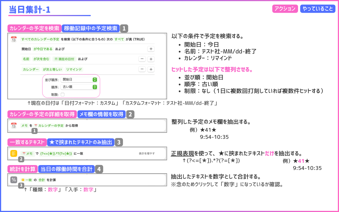Click the yellow text icon of the match action

point(14,153)
